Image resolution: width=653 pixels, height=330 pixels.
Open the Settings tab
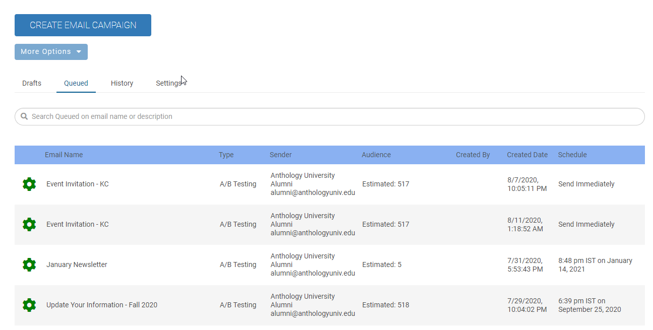[168, 83]
